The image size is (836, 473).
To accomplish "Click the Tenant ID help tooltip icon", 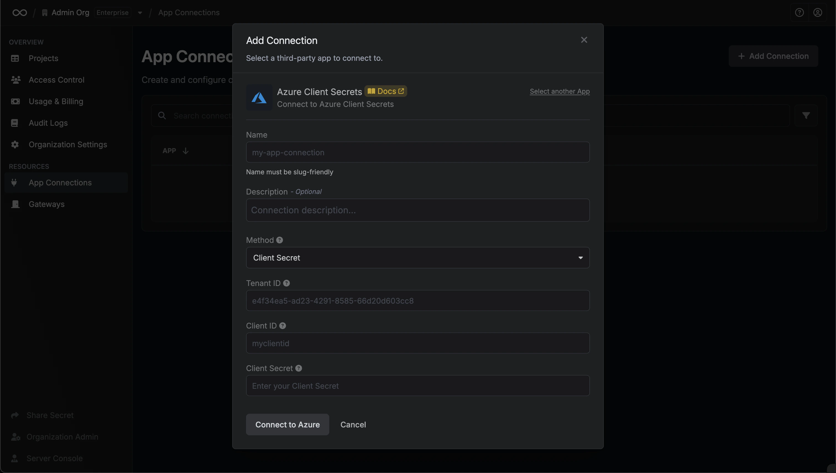I will [x=286, y=283].
